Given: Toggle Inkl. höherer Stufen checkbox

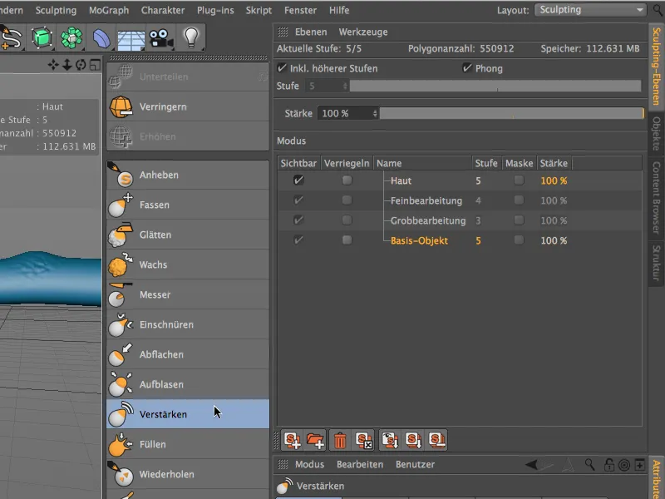Looking at the screenshot, I should pyautogui.click(x=282, y=68).
